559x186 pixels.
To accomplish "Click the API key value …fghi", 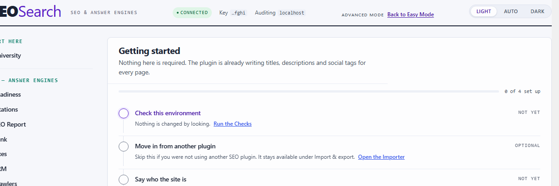I will click(x=238, y=13).
